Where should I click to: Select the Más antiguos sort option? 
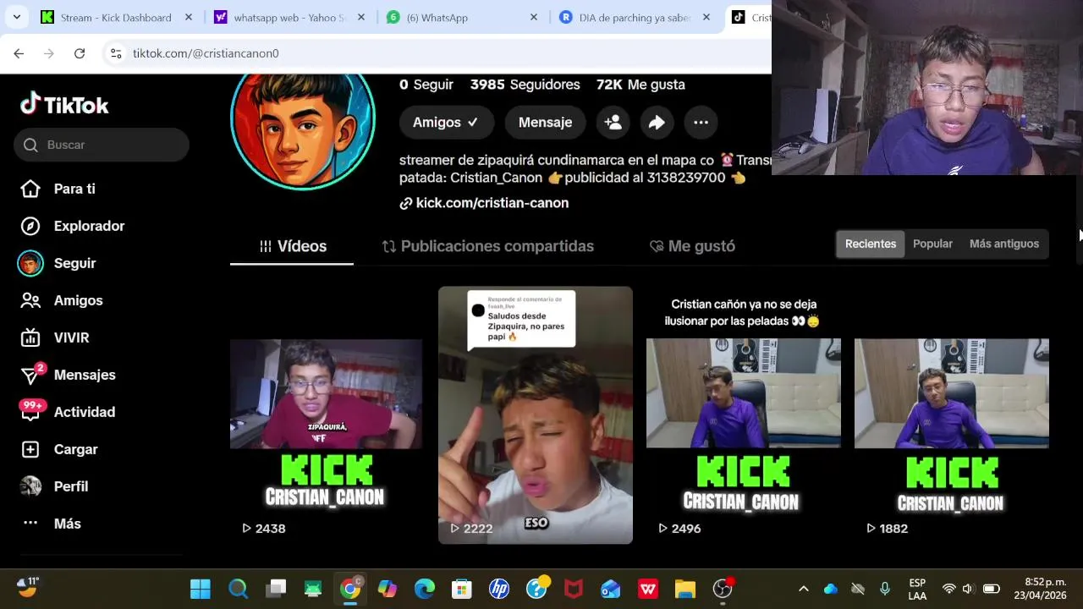[x=1003, y=244]
